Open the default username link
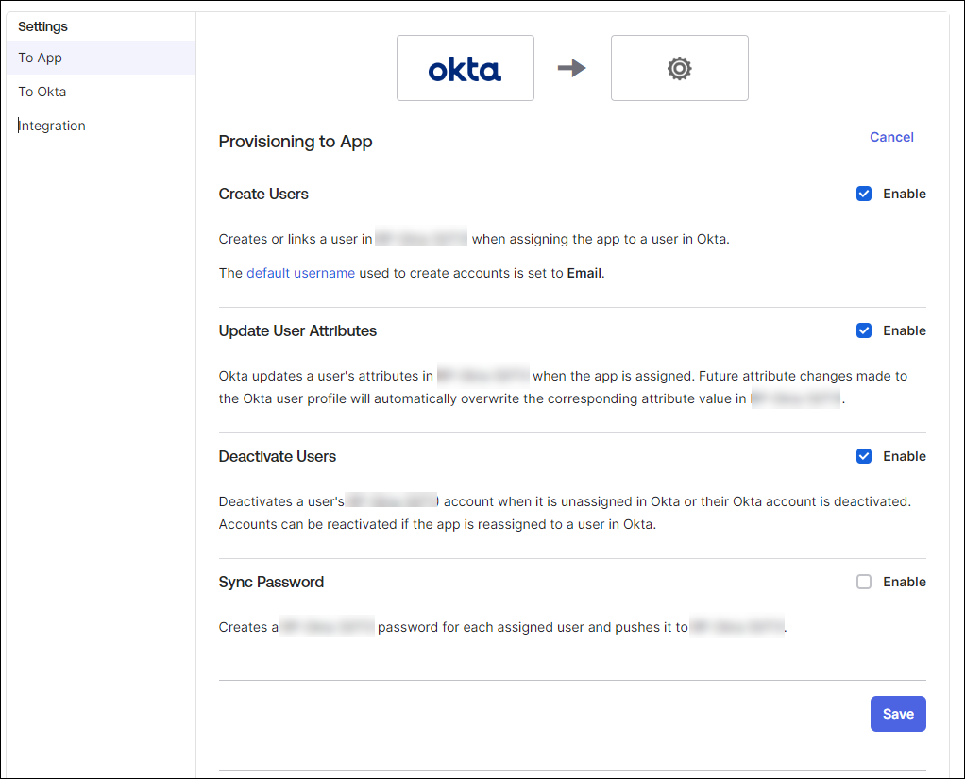The width and height of the screenshot is (965, 779). (300, 273)
